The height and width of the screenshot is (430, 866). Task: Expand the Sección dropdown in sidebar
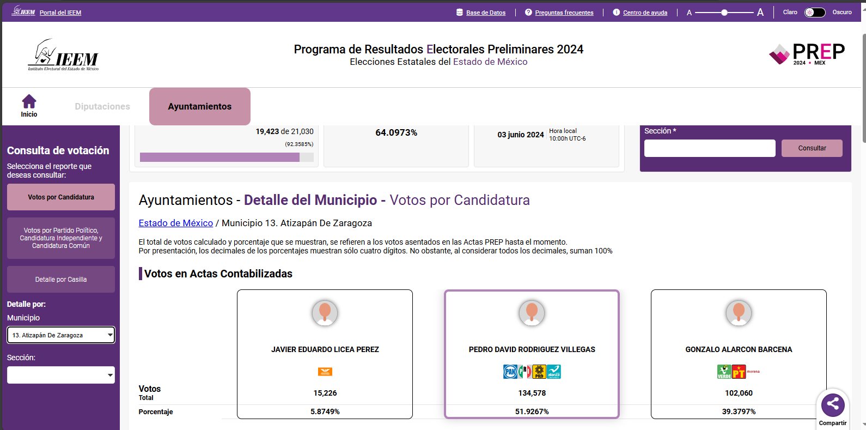click(x=61, y=375)
